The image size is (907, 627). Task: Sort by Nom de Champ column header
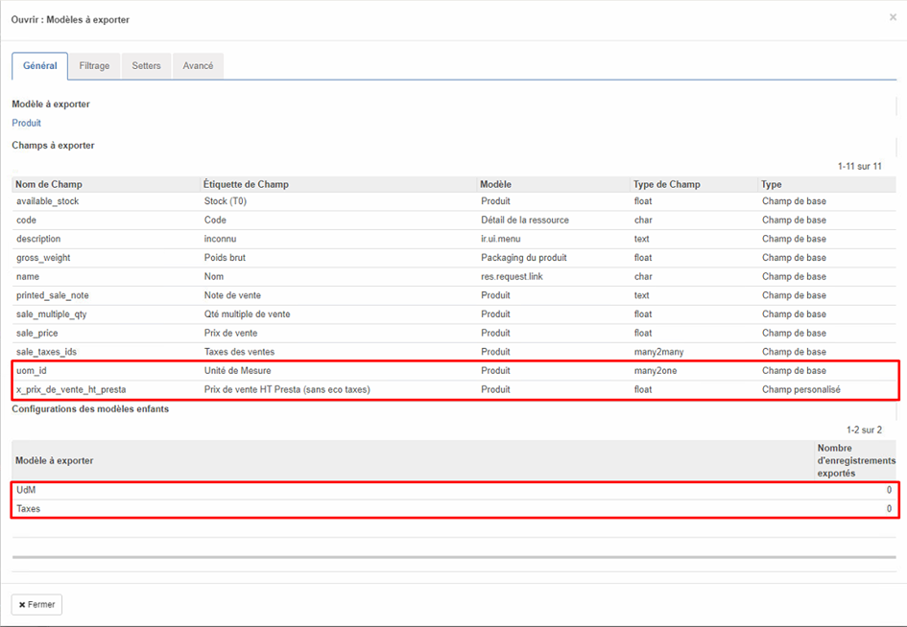click(x=49, y=184)
